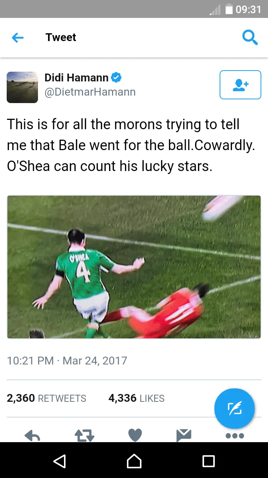
Task: View the 4,336 Likes list
Action: [136, 398]
